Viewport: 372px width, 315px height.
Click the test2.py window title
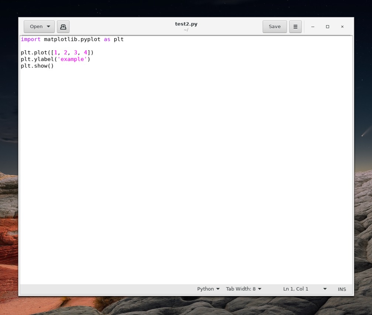click(x=186, y=24)
